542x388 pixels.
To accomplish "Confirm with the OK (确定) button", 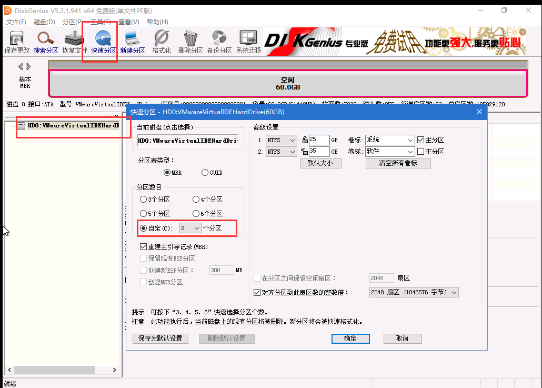I will [350, 339].
